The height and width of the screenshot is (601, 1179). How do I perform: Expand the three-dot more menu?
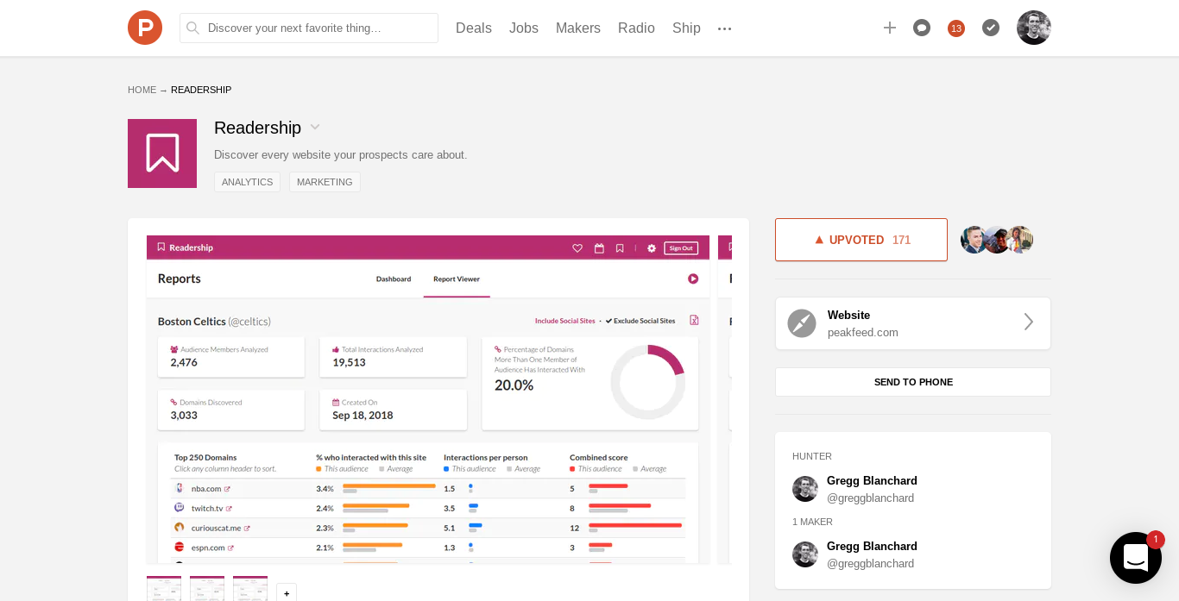coord(725,28)
